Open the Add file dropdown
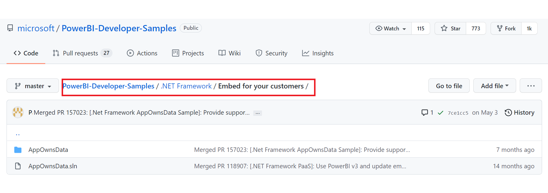This screenshot has height=193, width=548. pos(494,86)
